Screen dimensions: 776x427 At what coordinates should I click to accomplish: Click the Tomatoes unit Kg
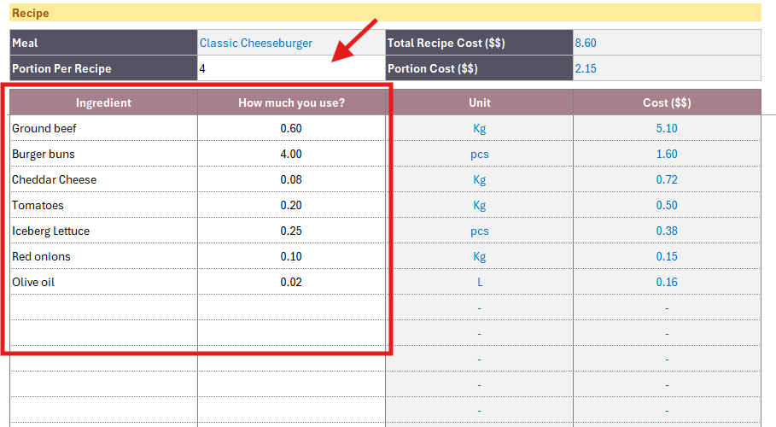(480, 205)
